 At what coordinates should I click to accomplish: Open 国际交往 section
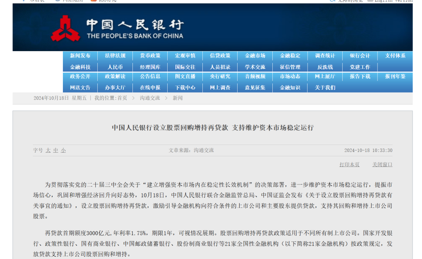(185, 67)
